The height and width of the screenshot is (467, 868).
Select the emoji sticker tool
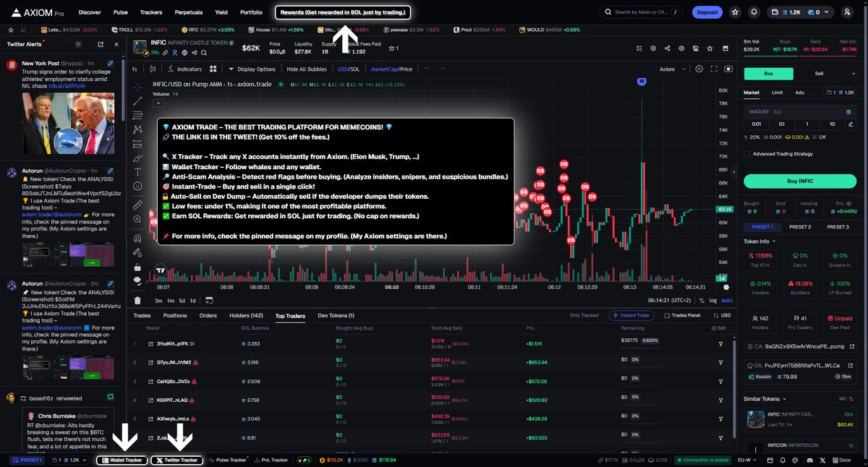pos(137,186)
